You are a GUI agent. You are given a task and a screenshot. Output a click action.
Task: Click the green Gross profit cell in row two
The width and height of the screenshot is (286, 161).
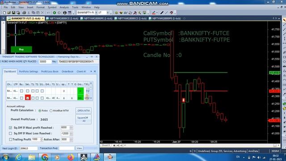click(x=80, y=98)
